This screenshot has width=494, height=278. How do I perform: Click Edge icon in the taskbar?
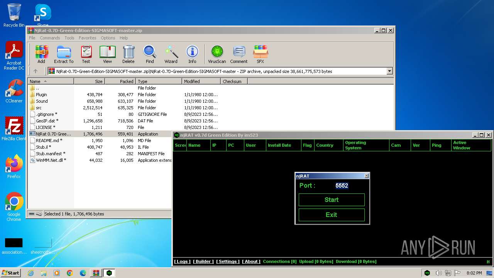[x=83, y=273]
